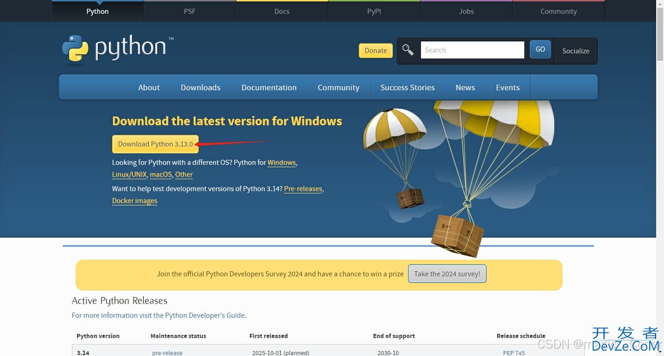Follow the Windows download link
664x356 pixels.
[x=282, y=163]
